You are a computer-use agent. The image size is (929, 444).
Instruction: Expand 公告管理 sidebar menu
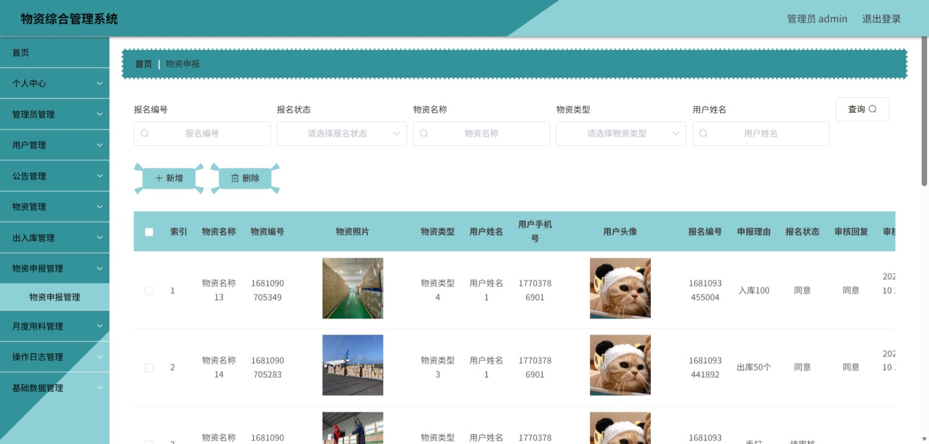click(x=55, y=176)
